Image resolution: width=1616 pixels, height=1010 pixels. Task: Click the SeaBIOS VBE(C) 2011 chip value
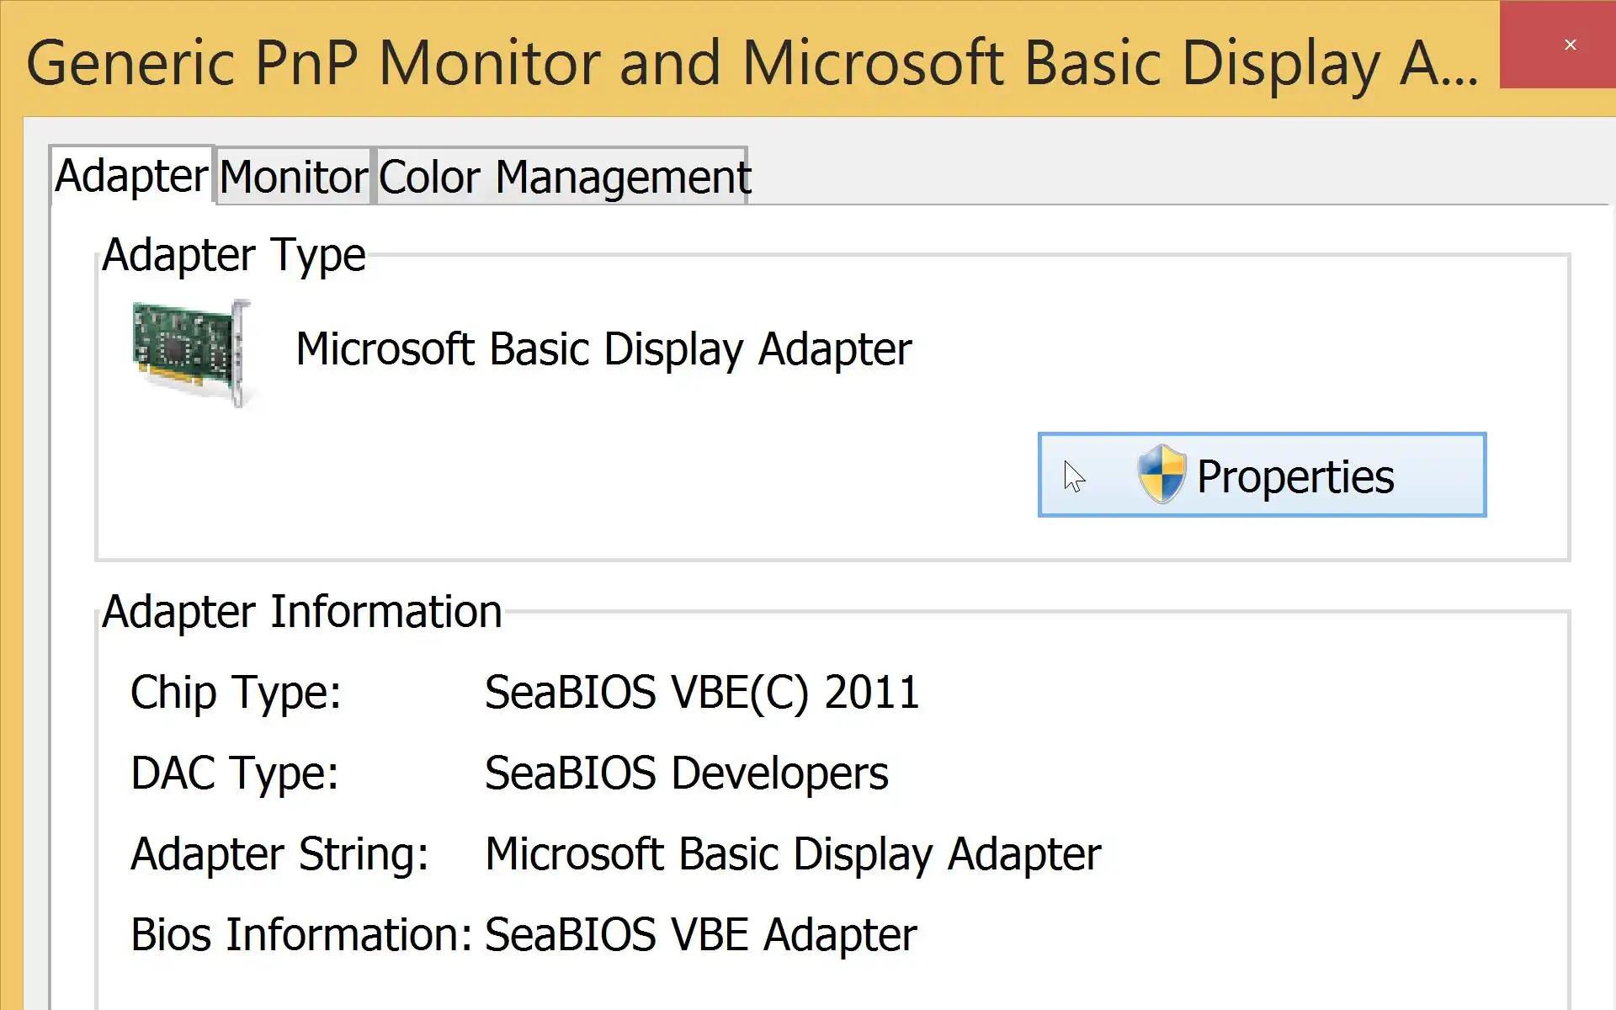(x=701, y=693)
